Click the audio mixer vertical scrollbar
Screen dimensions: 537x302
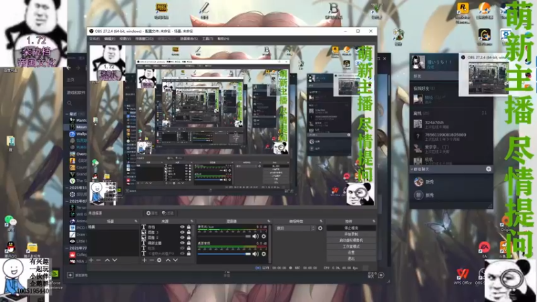[270, 243]
